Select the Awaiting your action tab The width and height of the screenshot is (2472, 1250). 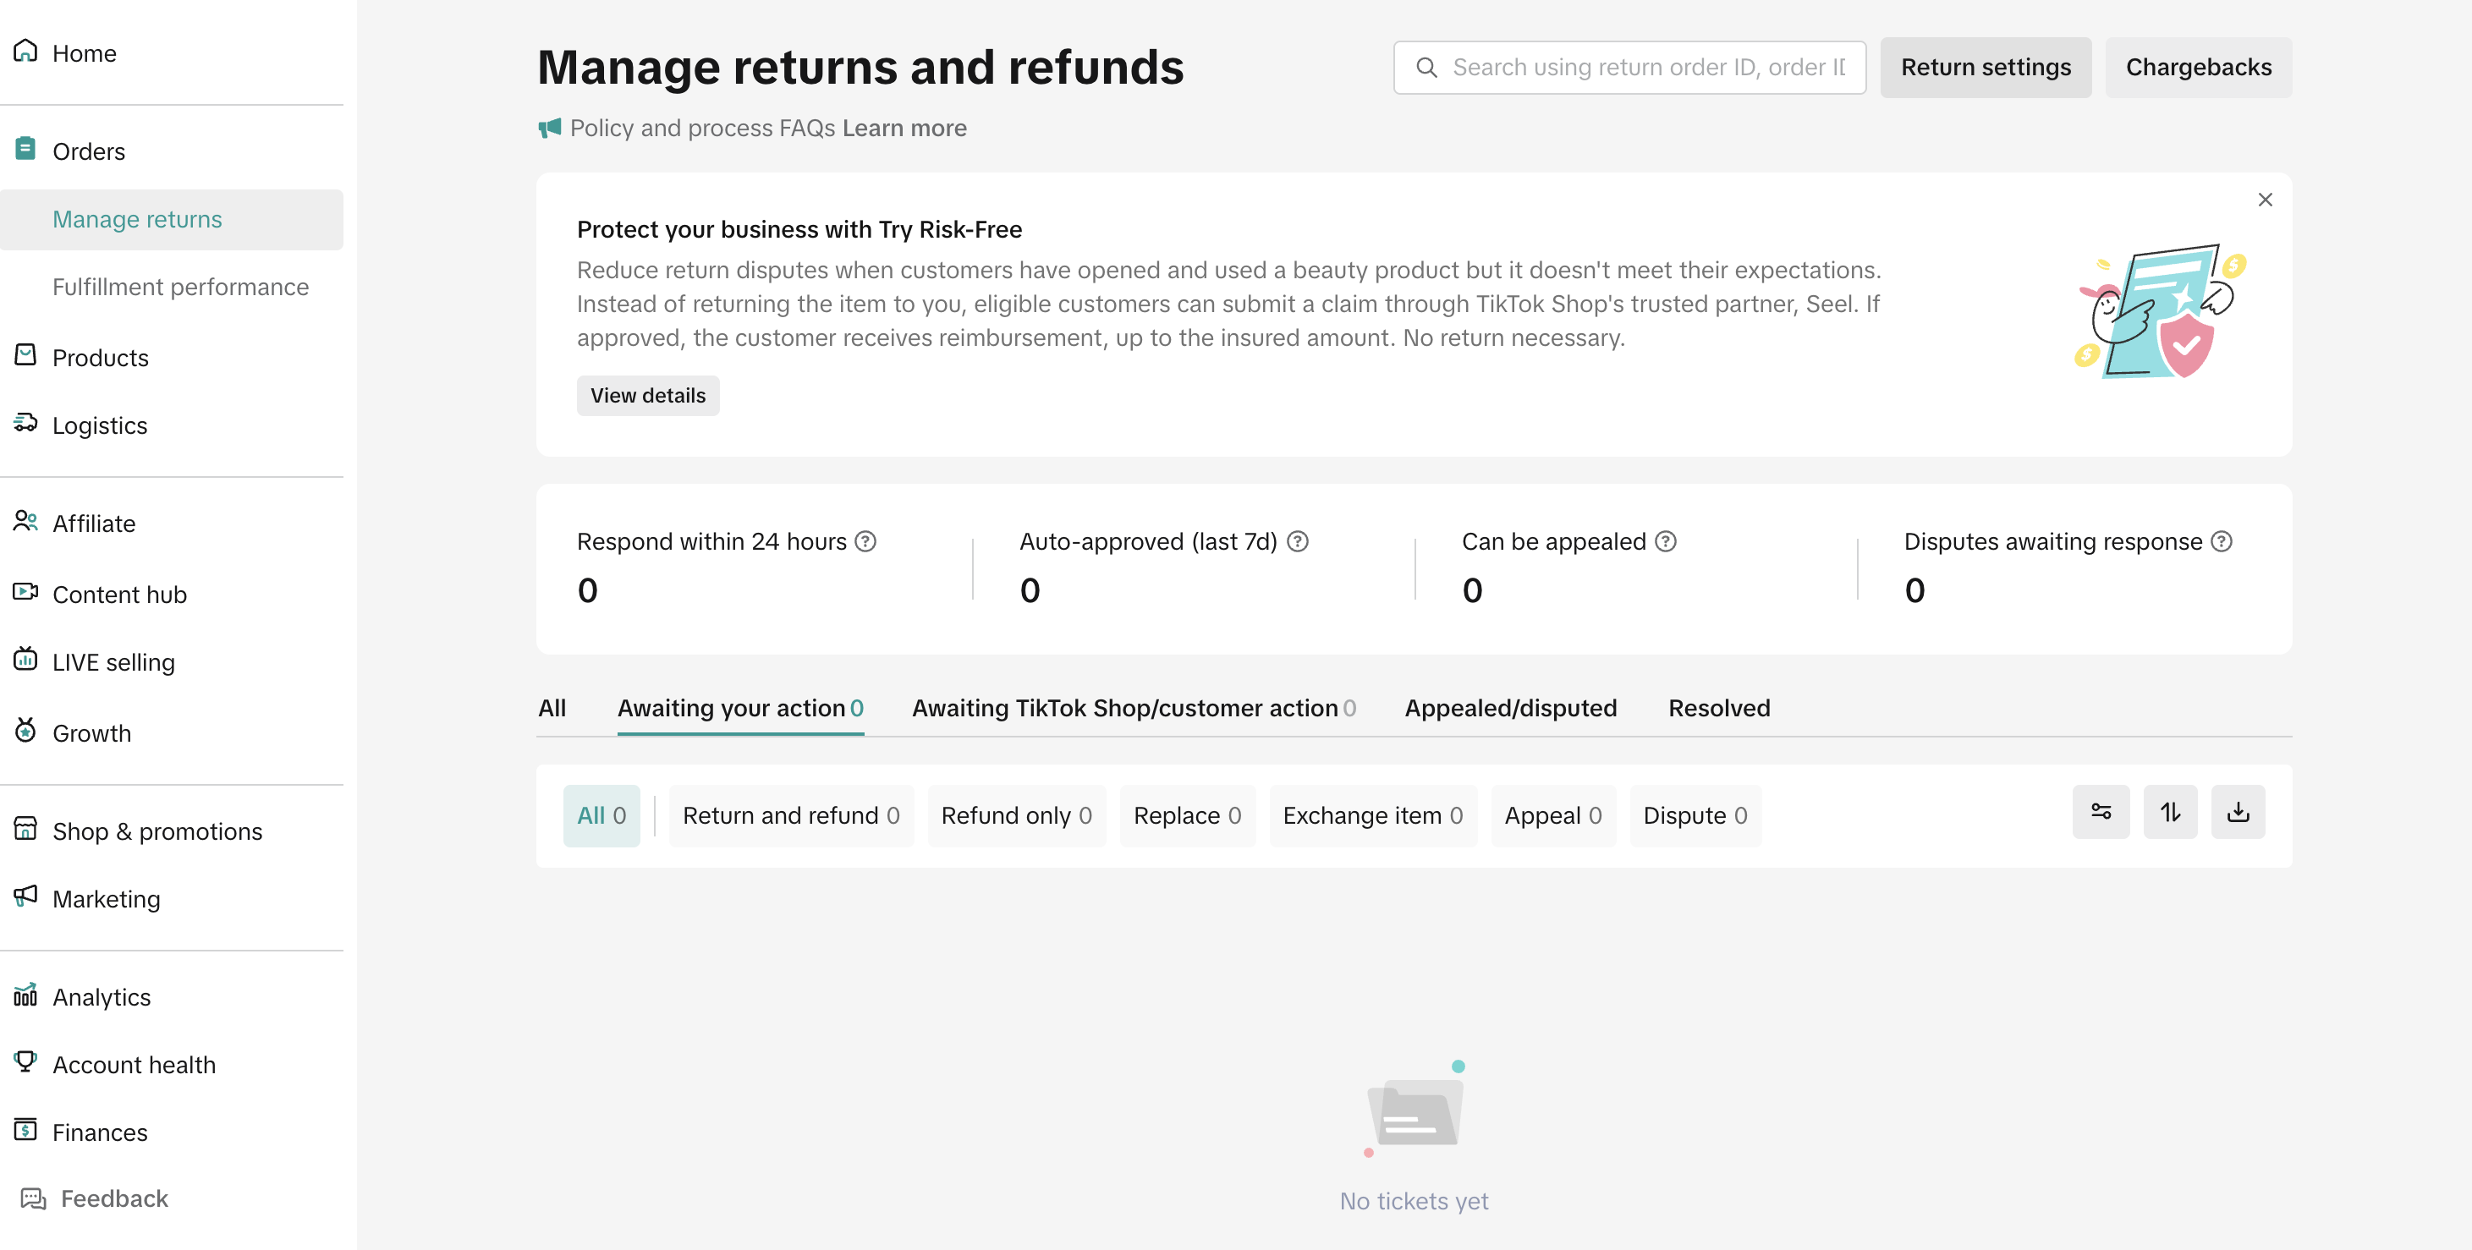tap(740, 708)
